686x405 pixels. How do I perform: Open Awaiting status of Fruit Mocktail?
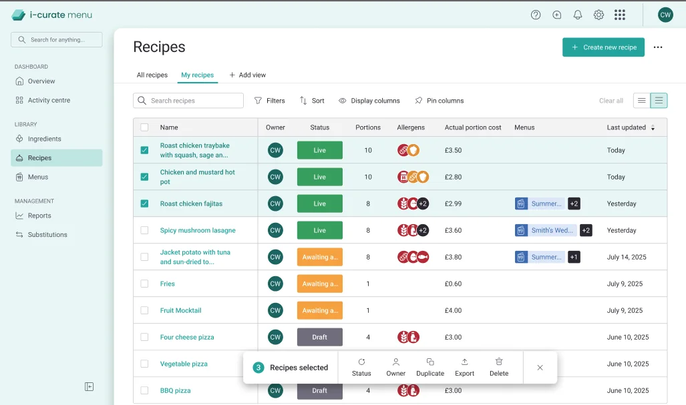pyautogui.click(x=320, y=310)
